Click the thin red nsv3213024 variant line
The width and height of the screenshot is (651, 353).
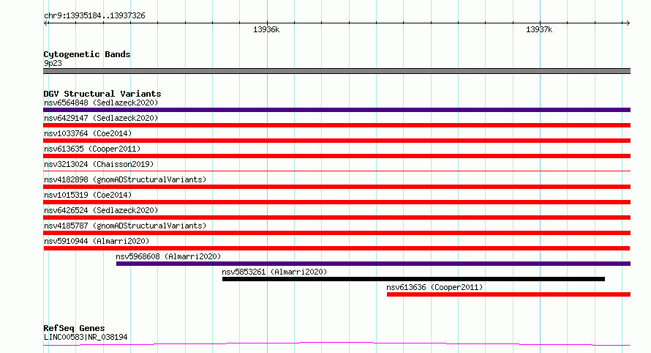[336, 171]
